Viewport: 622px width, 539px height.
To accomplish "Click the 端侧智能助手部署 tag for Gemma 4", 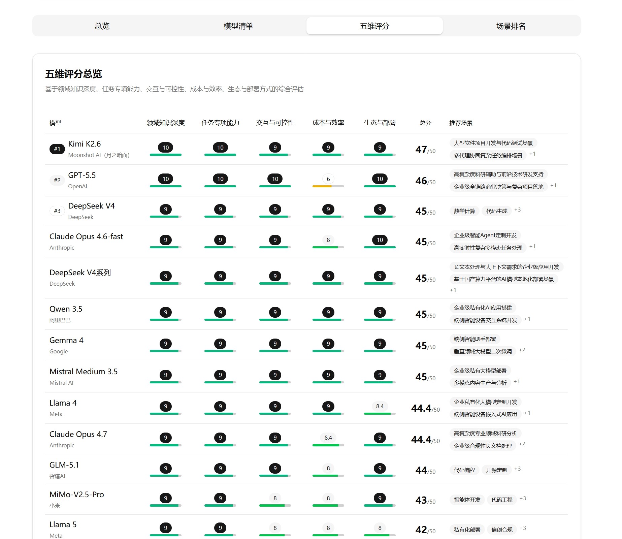I will [475, 339].
